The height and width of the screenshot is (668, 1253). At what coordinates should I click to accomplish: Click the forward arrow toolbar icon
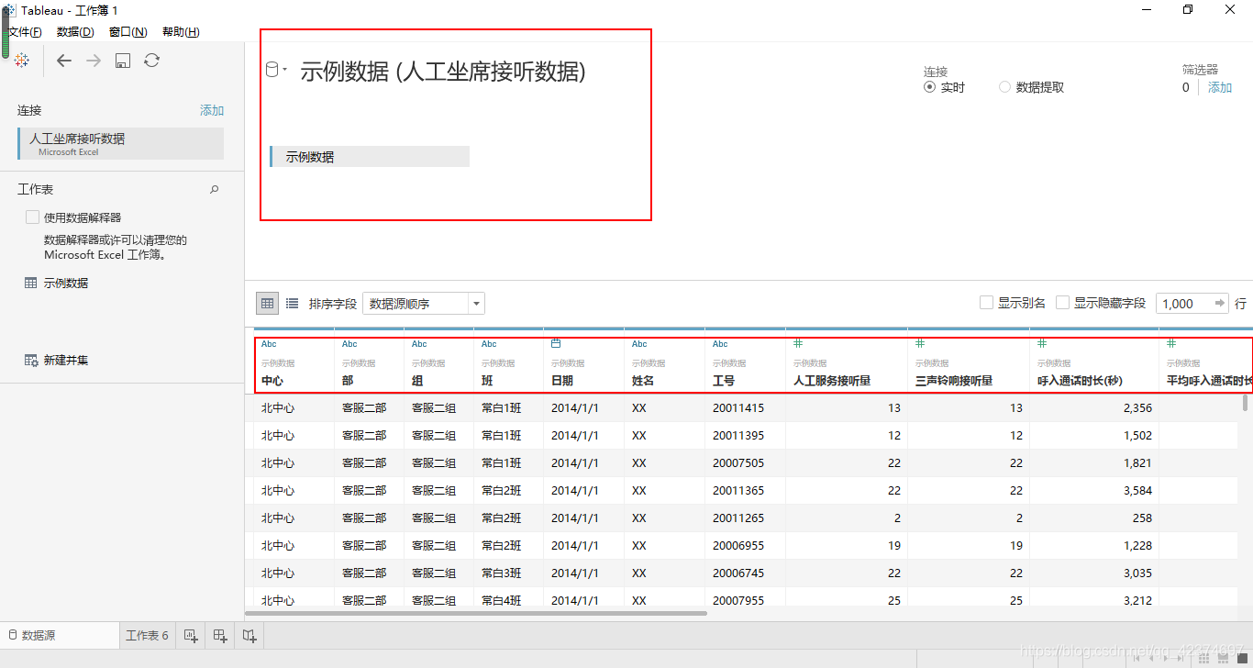click(x=94, y=61)
